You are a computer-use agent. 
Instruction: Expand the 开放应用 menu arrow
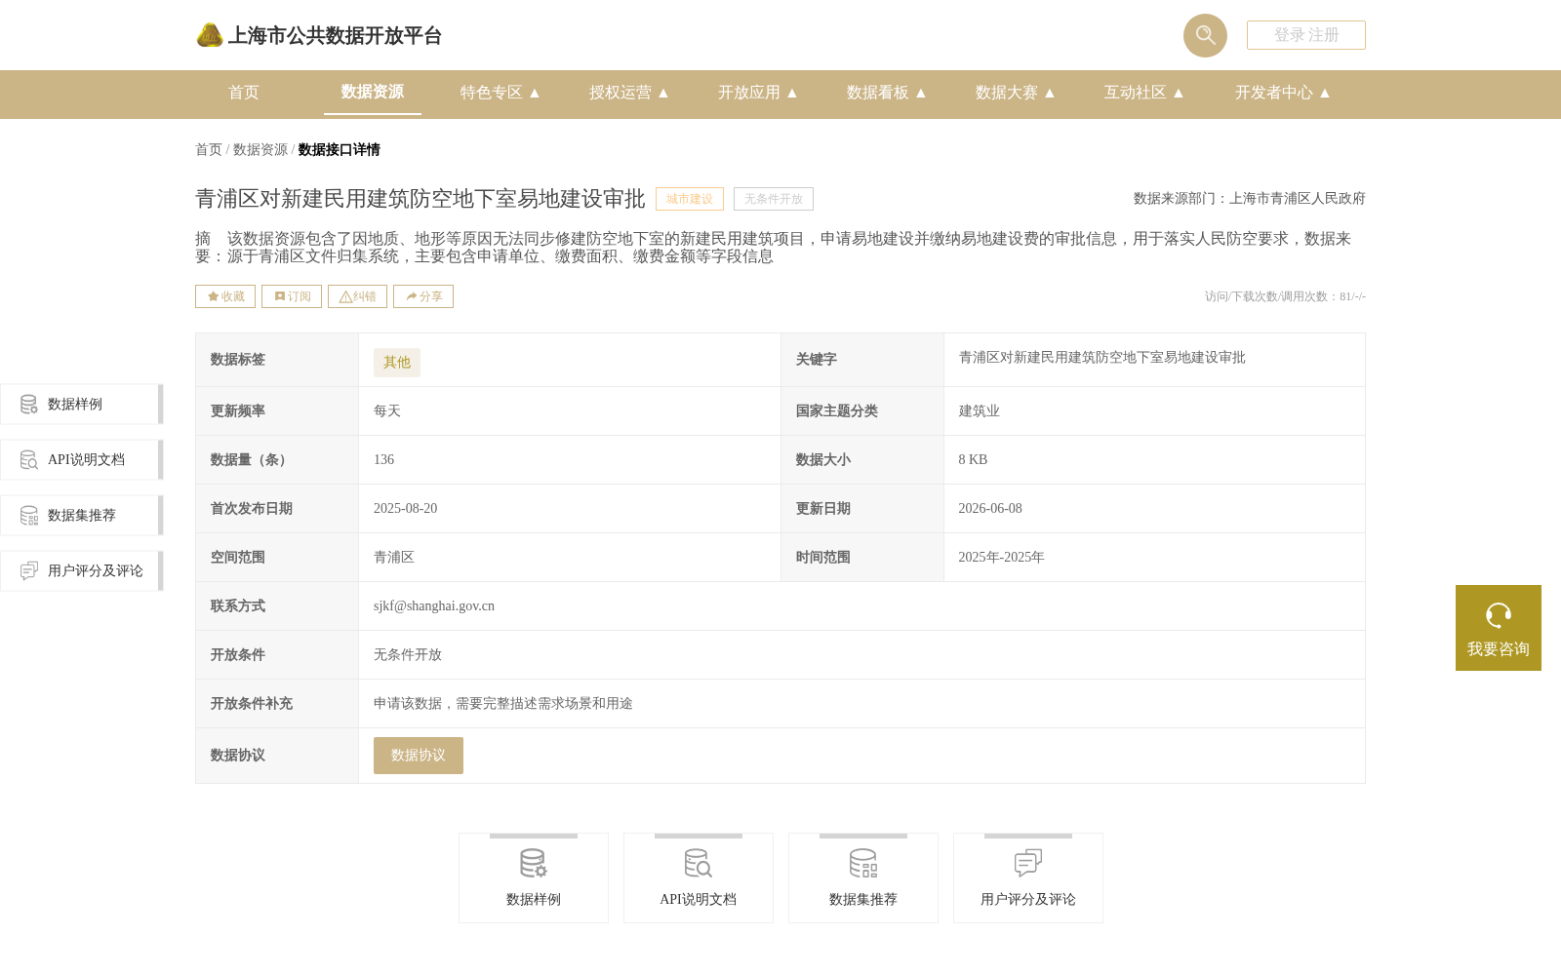[792, 93]
